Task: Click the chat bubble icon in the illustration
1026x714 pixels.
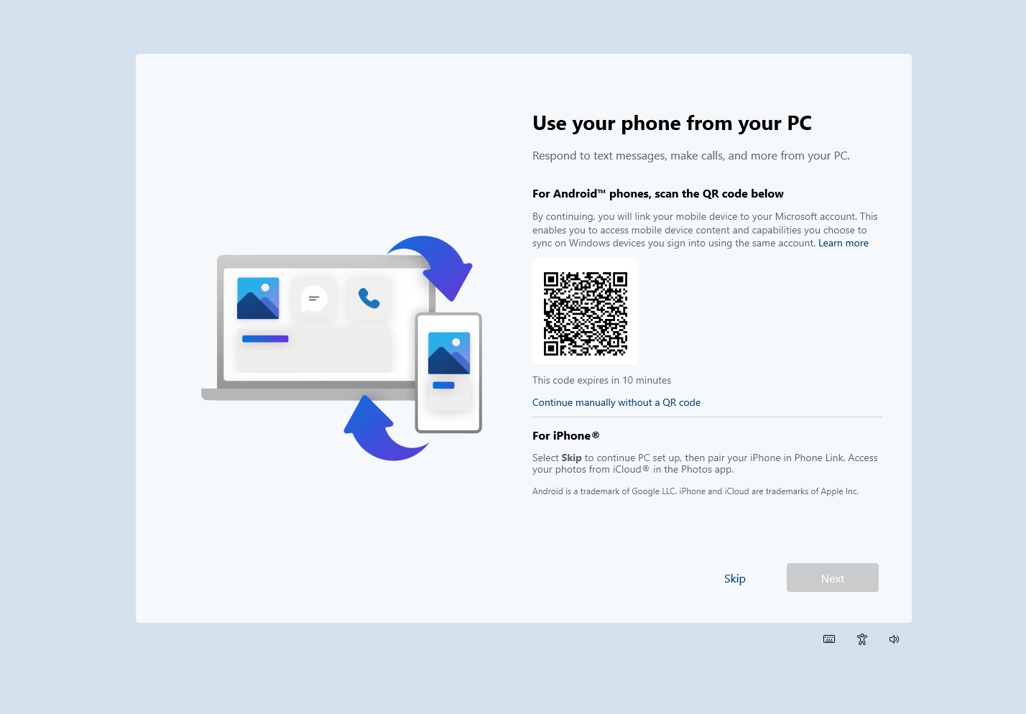Action: pos(314,298)
